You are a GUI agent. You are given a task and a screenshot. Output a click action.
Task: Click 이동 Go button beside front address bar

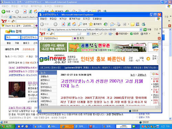tap(147, 30)
